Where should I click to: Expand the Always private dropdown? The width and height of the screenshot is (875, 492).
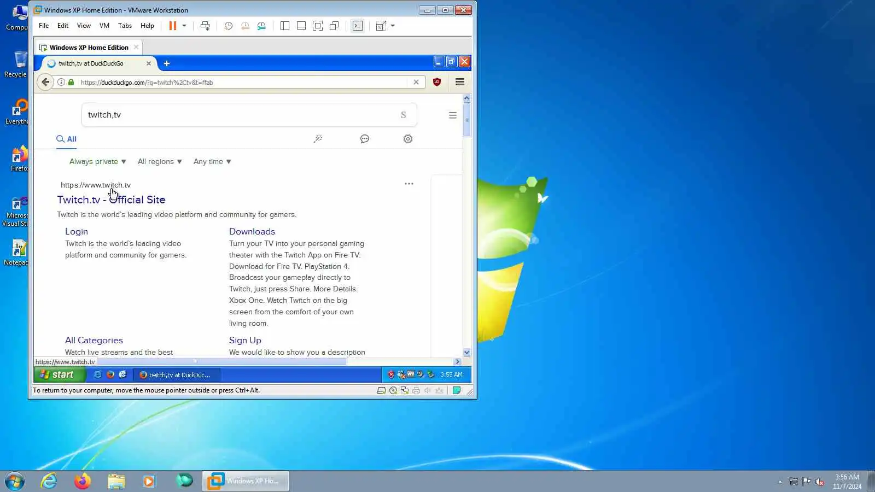(x=98, y=161)
